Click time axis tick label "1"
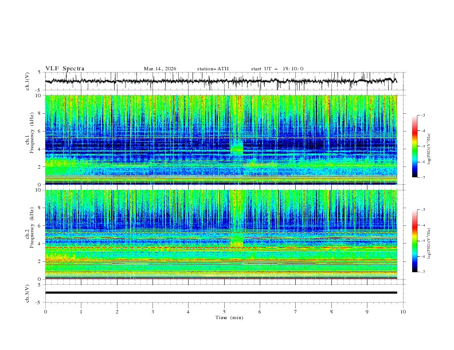 click(x=81, y=312)
